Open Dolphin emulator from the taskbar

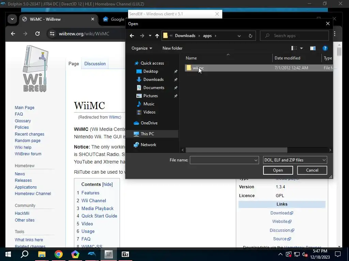(92, 254)
